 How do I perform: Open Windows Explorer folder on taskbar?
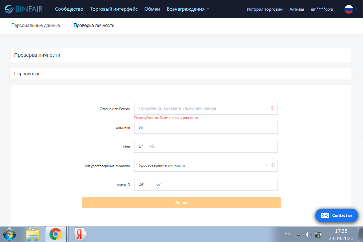point(33,234)
